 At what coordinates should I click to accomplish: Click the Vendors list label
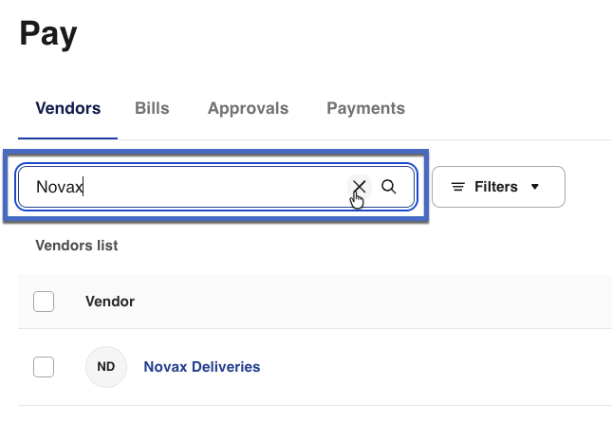tap(76, 246)
